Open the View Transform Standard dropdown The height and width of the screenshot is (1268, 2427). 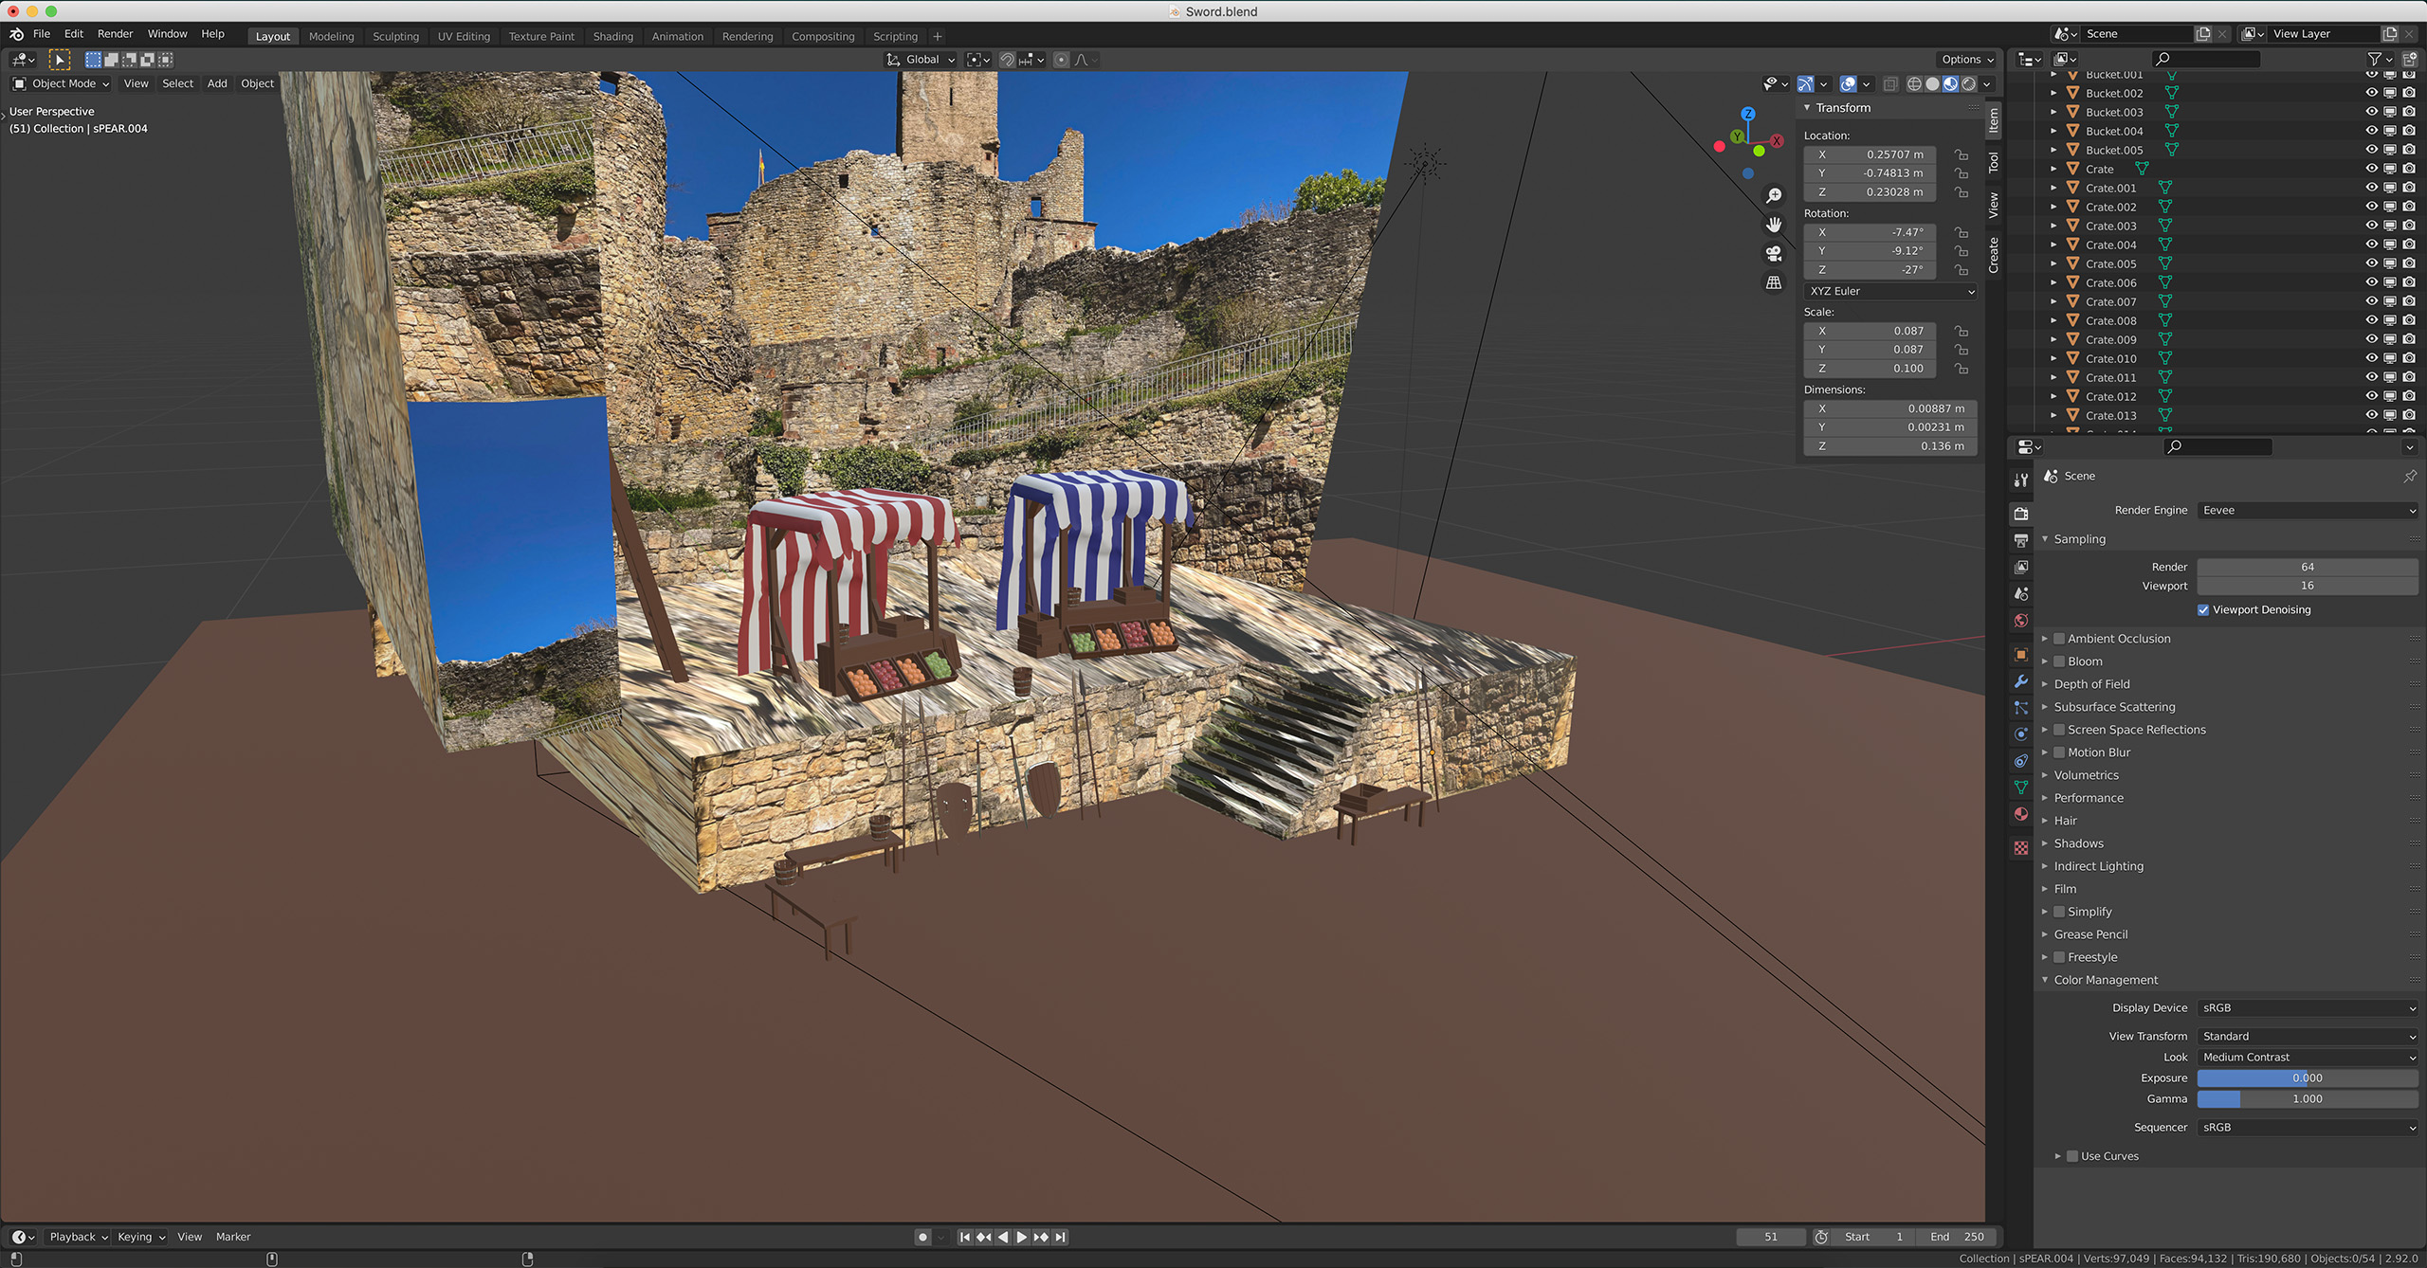[2307, 1036]
